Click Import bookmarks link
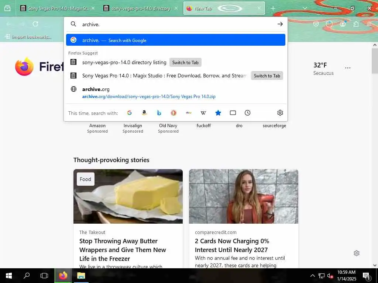The image size is (378, 283). 28,37
